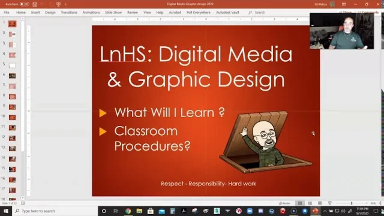Show hidden system tray icons
Viewport: 384px width, 216px height.
325,211
